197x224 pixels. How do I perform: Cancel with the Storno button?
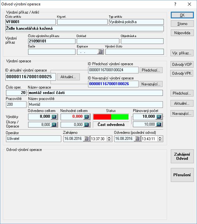click(182, 24)
